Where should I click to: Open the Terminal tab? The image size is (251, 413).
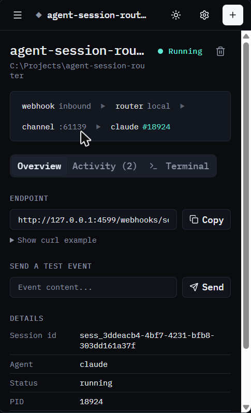point(180,166)
